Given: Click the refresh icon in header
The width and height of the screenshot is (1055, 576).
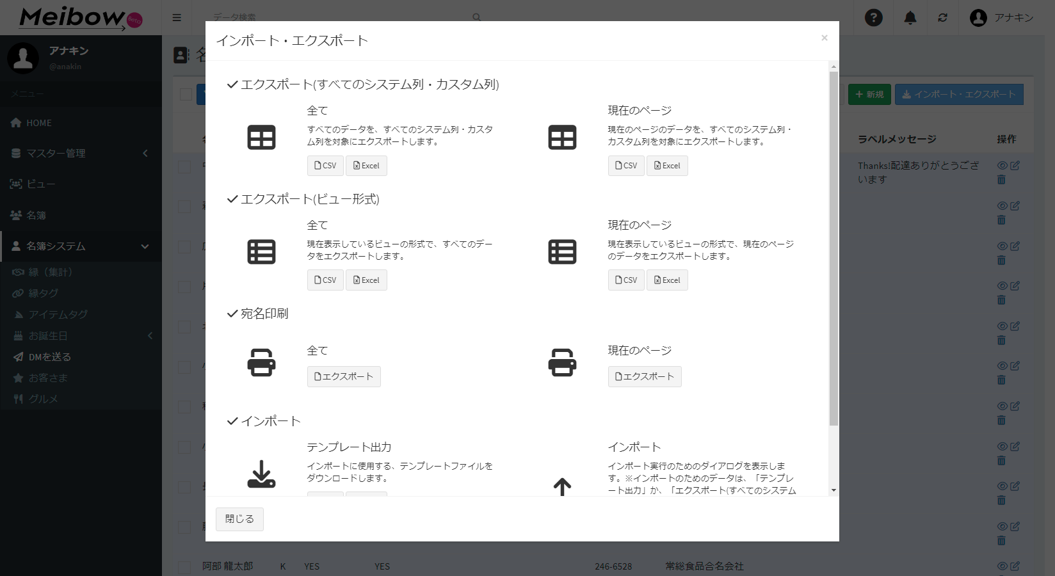Looking at the screenshot, I should coord(942,17).
